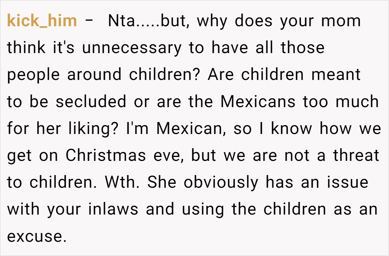
Task: Click the word "unnecessary"
Action: 132,48
